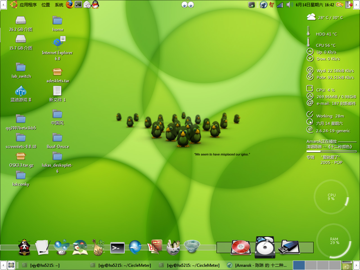Select the home folder icon
The width and height of the screenshot is (360, 270).
click(x=58, y=24)
